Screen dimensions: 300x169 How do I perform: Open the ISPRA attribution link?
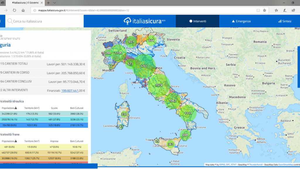tap(222, 165)
